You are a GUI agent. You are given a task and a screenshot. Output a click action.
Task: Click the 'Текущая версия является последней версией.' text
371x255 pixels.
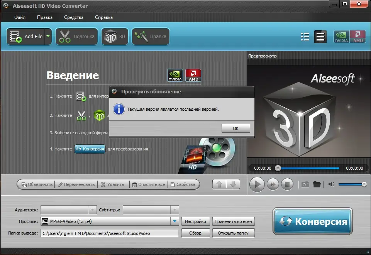(173, 109)
